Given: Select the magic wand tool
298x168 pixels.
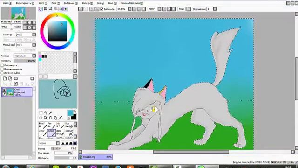Looking at the screenshot, I should (50, 113).
